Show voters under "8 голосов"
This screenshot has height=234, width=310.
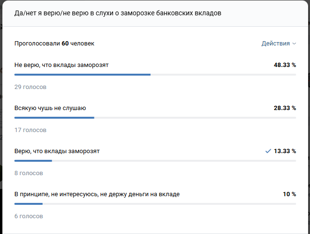pos(29,173)
